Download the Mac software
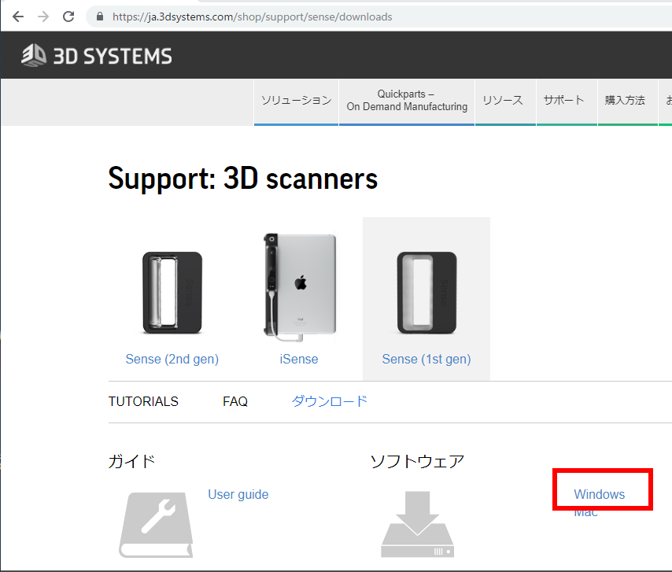 click(x=585, y=513)
